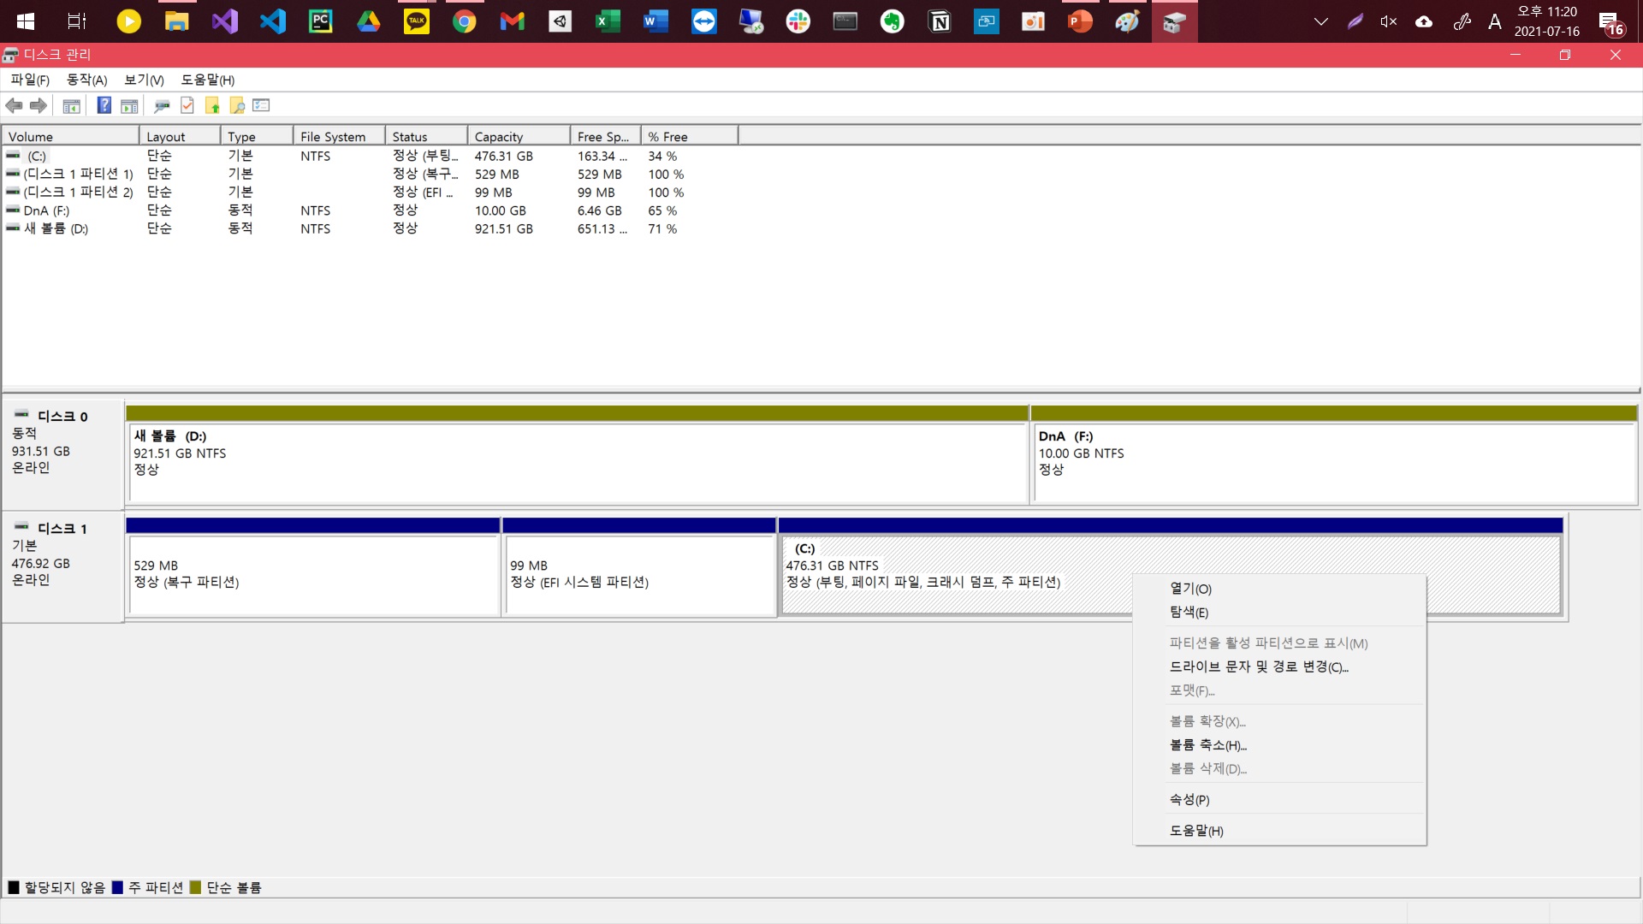Click 드라이브 문자 및 경로 변경(C) option
The height and width of the screenshot is (924, 1643).
click(x=1258, y=666)
